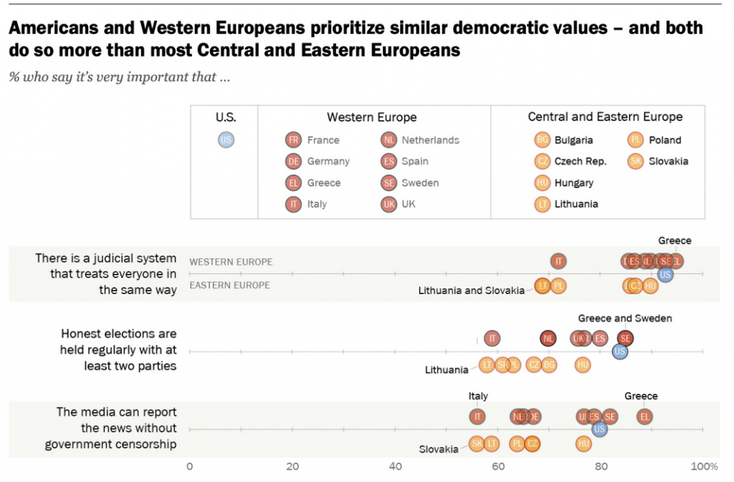Click the Czech Rep. CZ legend icon

(543, 161)
